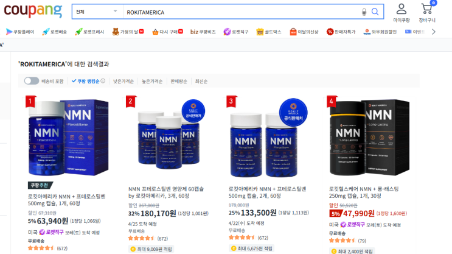Open Wow member discount link
This screenshot has width=452, height=254.
point(380,32)
